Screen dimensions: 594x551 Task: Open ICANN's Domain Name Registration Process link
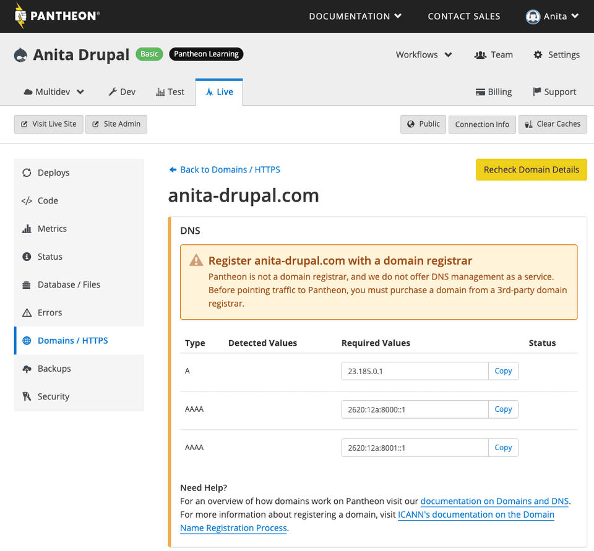coord(476,515)
